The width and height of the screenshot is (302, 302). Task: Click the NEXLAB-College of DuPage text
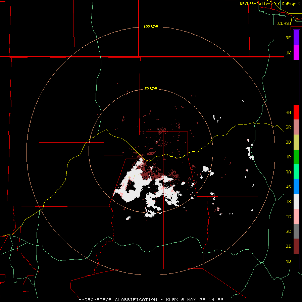pos(268,4)
